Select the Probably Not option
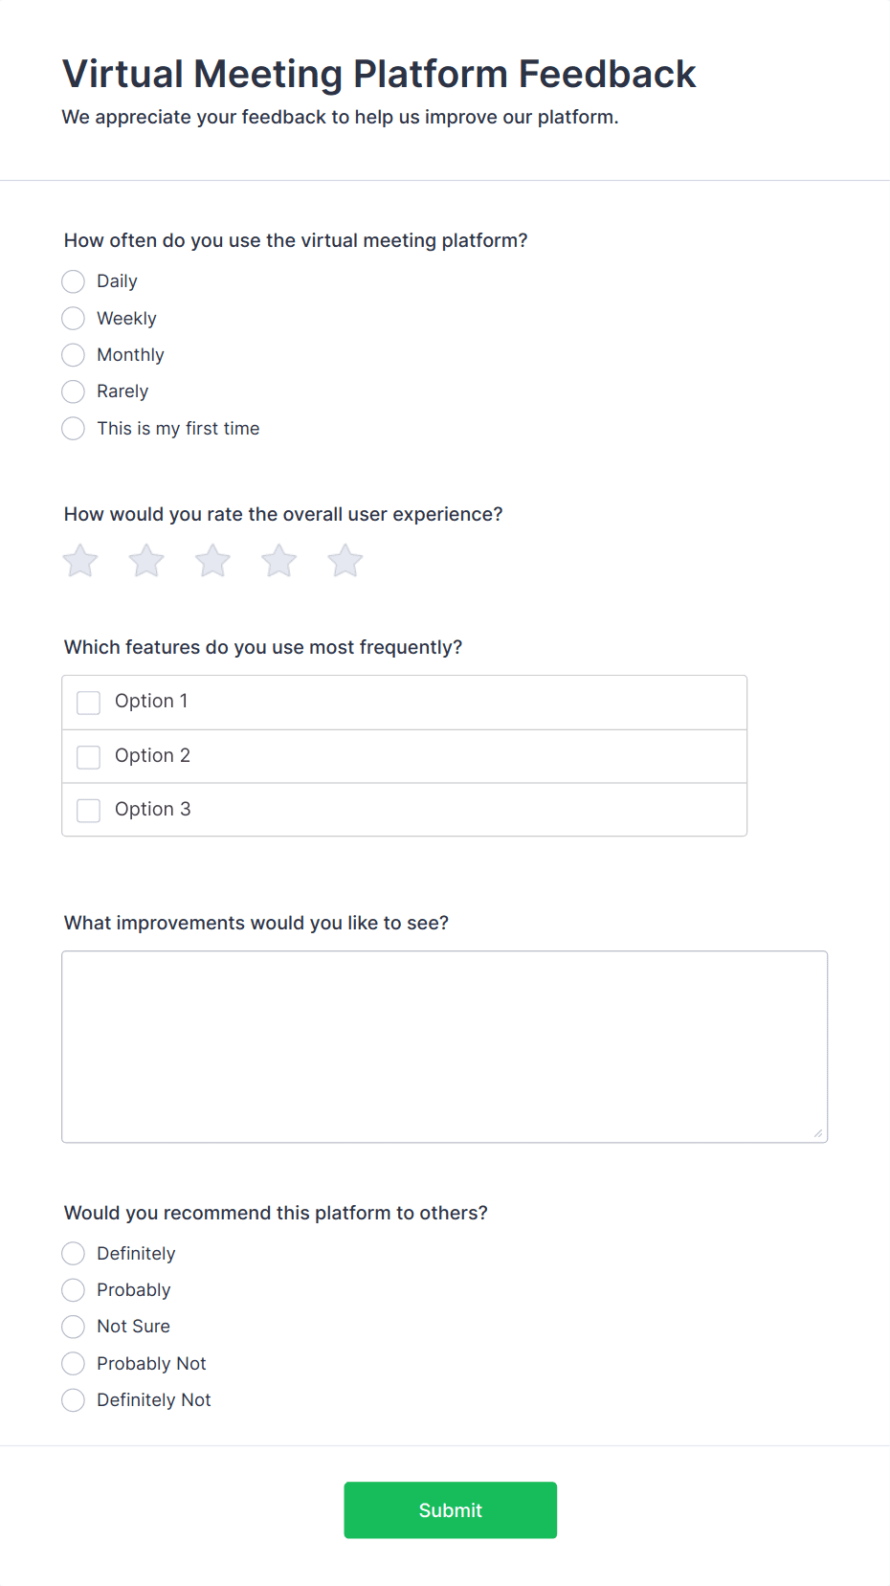The width and height of the screenshot is (890, 1586). [73, 1364]
